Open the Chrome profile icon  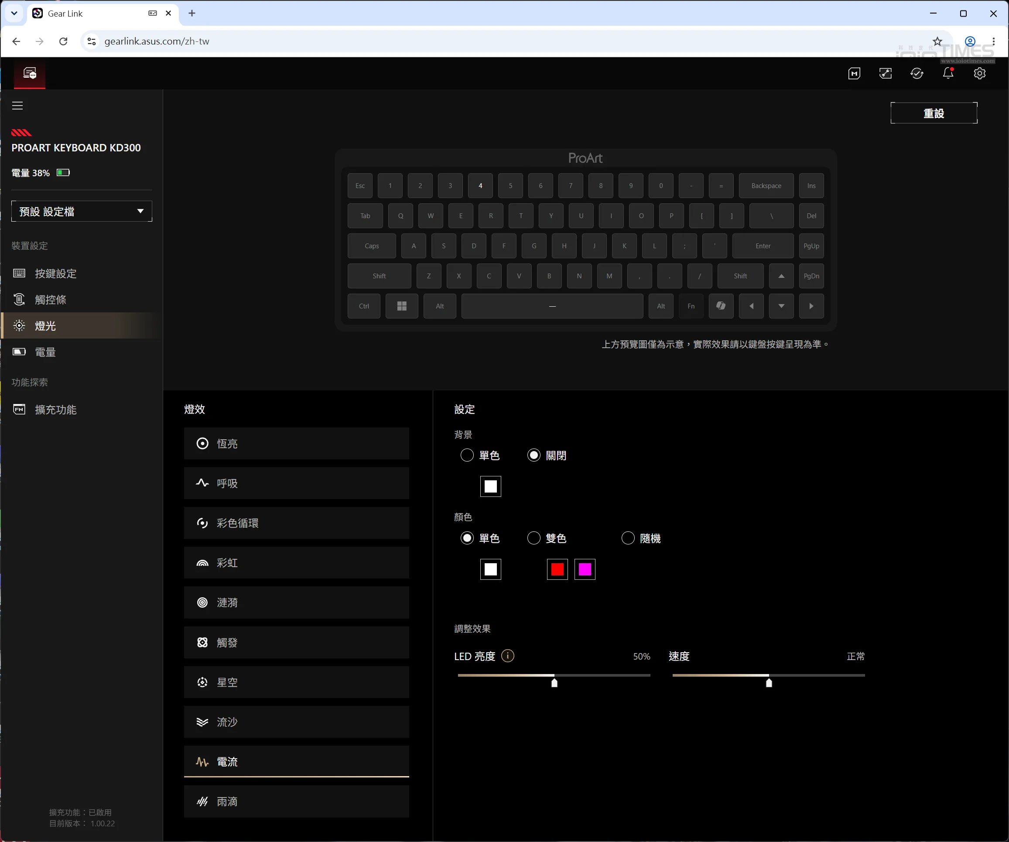970,41
